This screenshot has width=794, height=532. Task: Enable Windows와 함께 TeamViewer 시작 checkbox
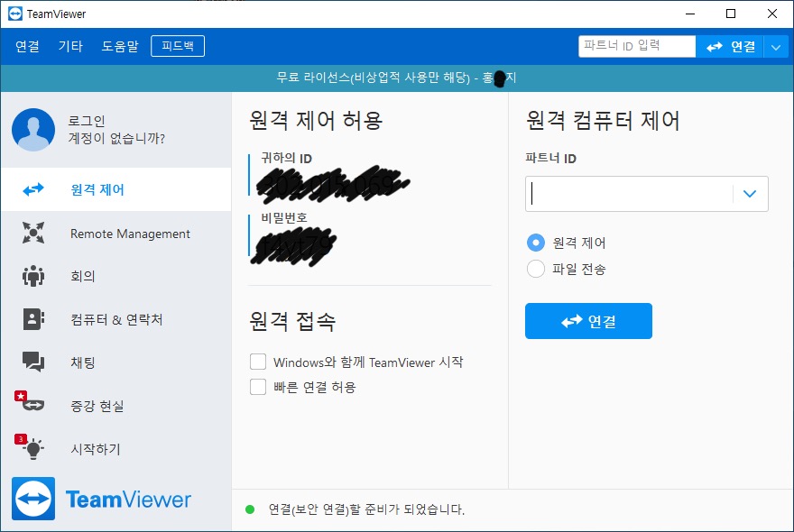click(258, 362)
